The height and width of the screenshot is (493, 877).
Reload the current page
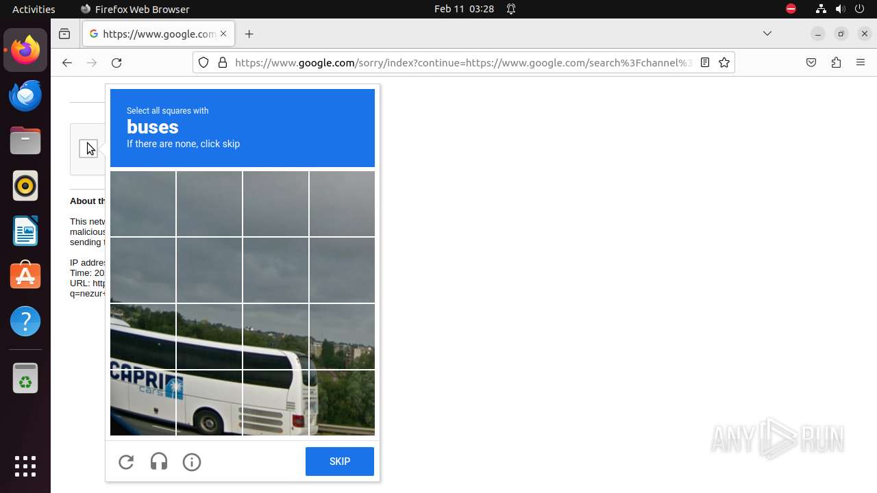pos(116,62)
